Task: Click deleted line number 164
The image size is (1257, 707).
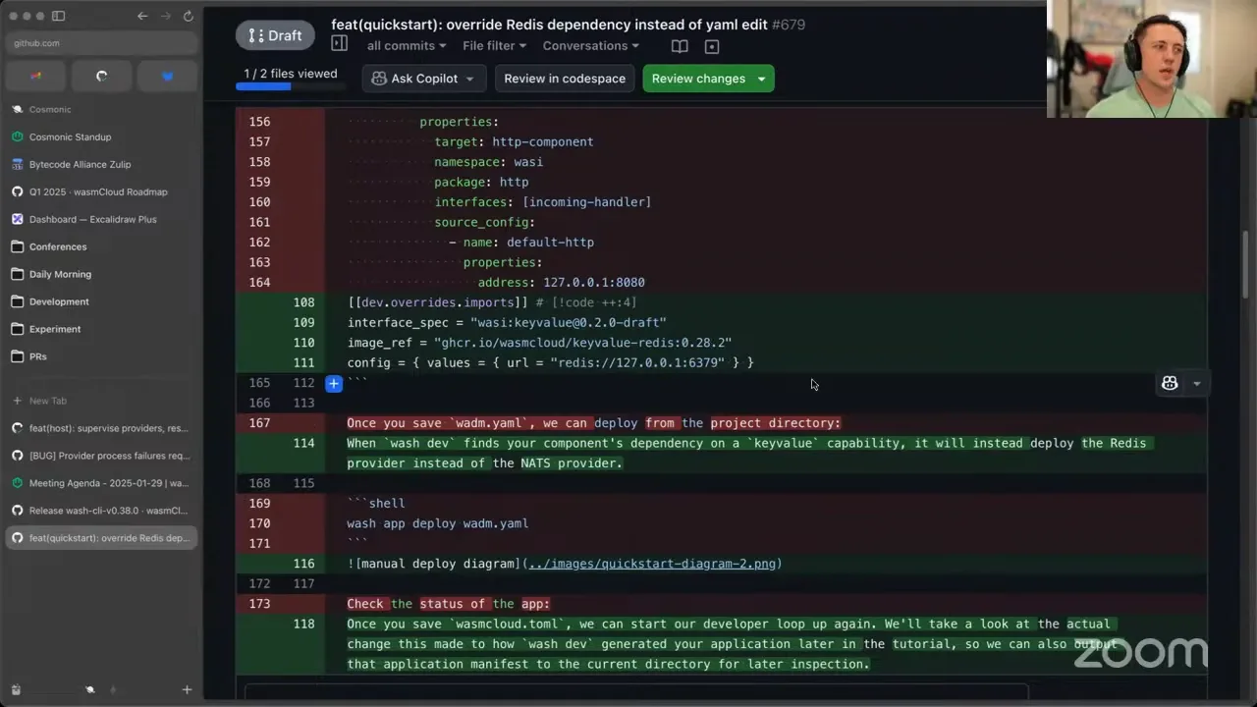Action: click(259, 283)
